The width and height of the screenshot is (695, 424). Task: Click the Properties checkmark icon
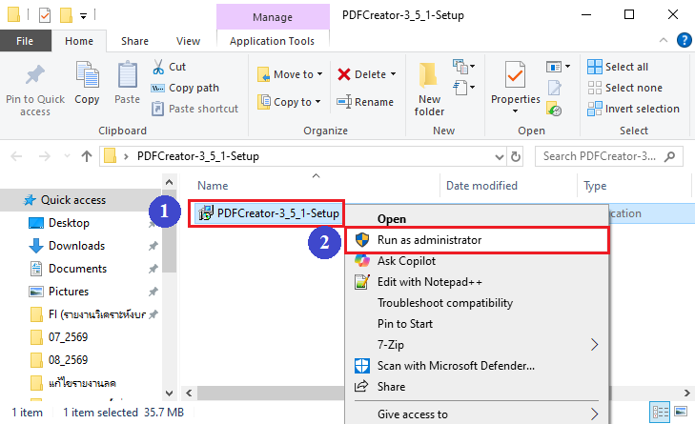[x=515, y=74]
